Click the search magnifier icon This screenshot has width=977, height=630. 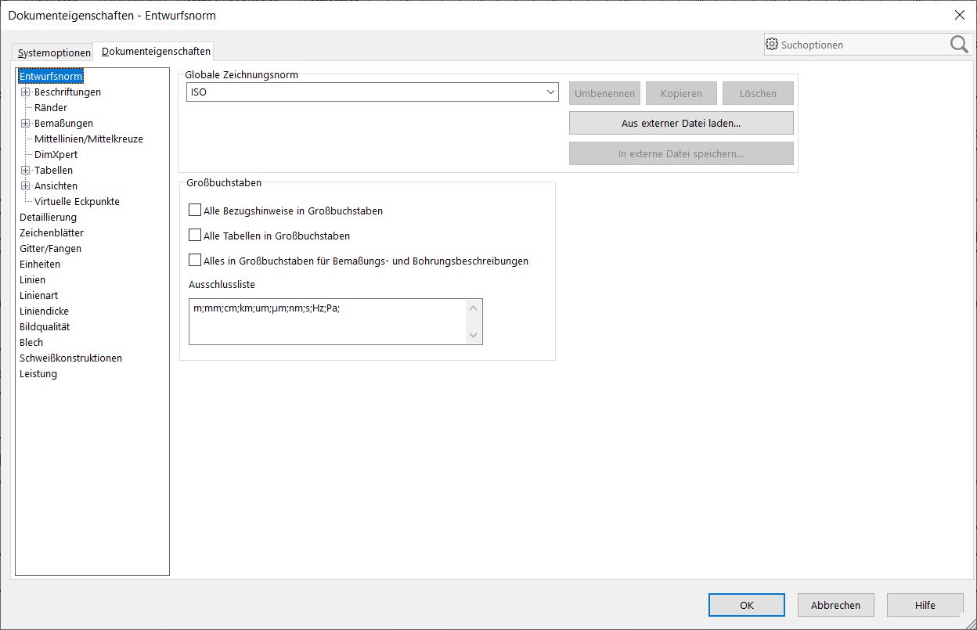tap(959, 45)
